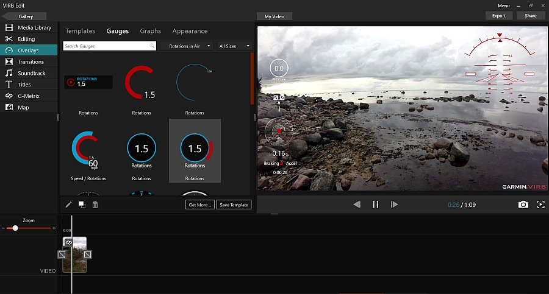Select the red arc Rotations gauge
This screenshot has height=294, width=549.
[141, 83]
